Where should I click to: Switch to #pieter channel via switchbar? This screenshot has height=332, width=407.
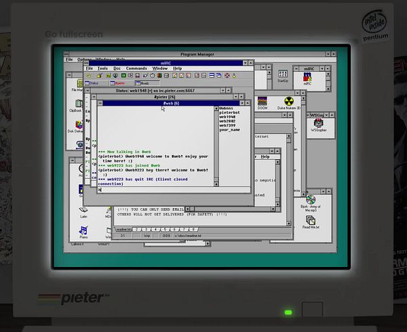point(121,83)
